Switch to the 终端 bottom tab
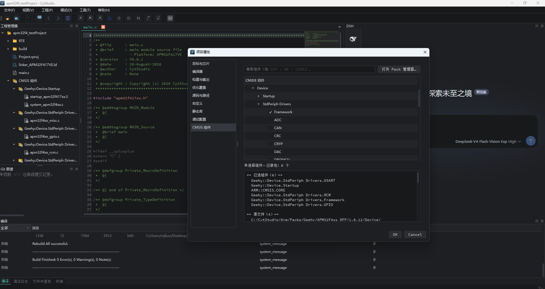 coord(59,281)
